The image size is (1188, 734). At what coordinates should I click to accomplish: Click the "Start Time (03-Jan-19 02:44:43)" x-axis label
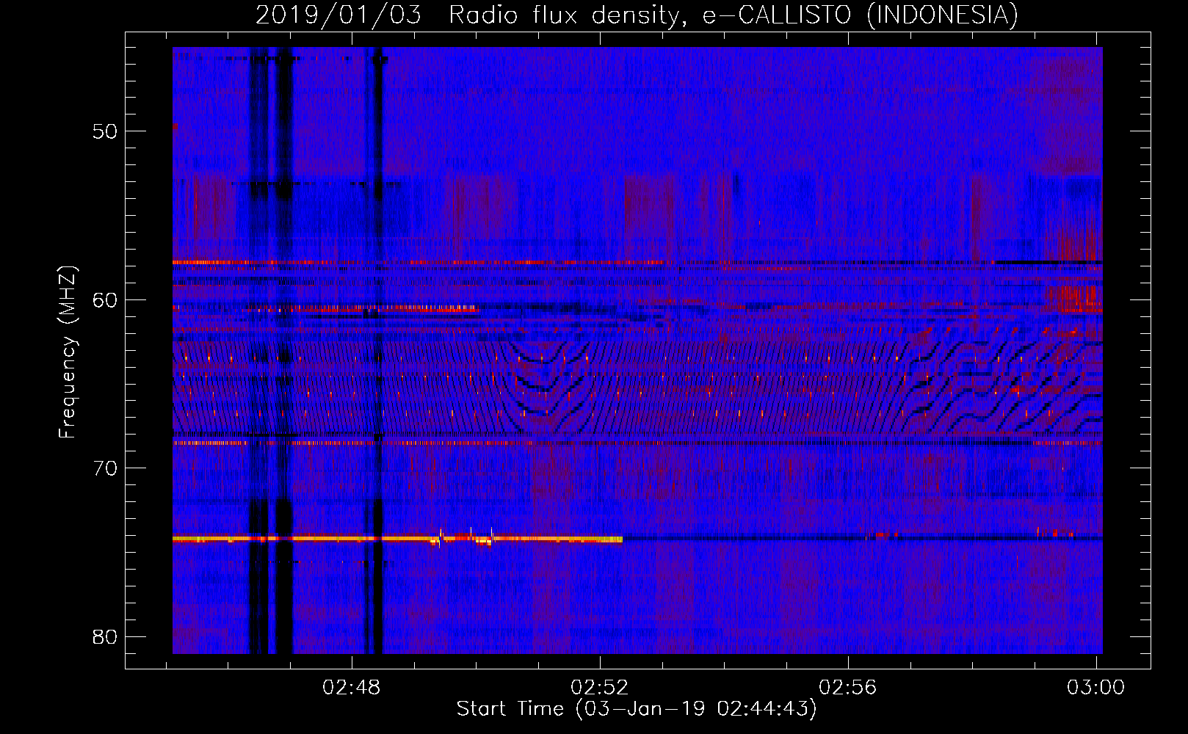pyautogui.click(x=637, y=709)
